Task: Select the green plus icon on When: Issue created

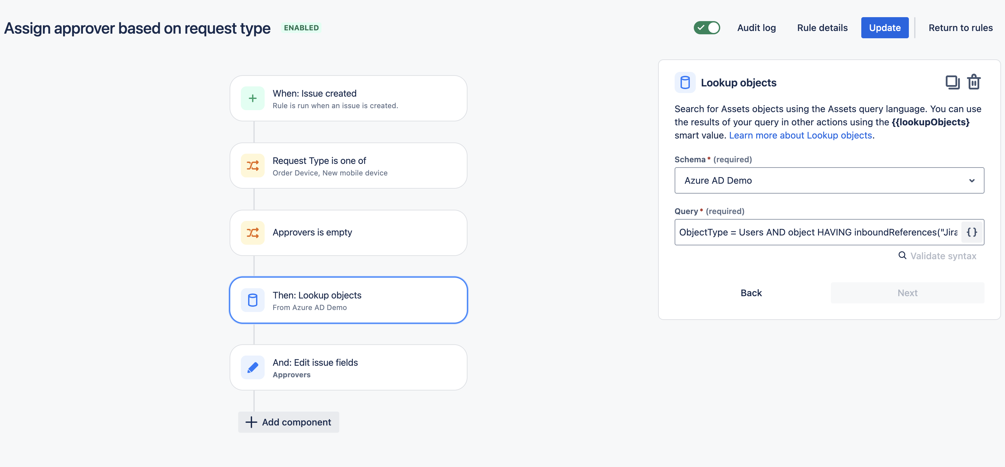Action: (253, 98)
